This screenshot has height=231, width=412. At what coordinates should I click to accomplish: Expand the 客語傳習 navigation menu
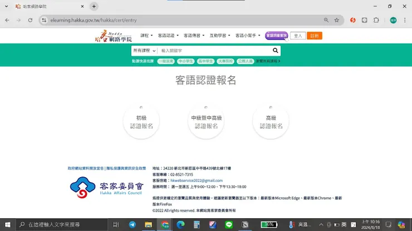[x=194, y=36]
